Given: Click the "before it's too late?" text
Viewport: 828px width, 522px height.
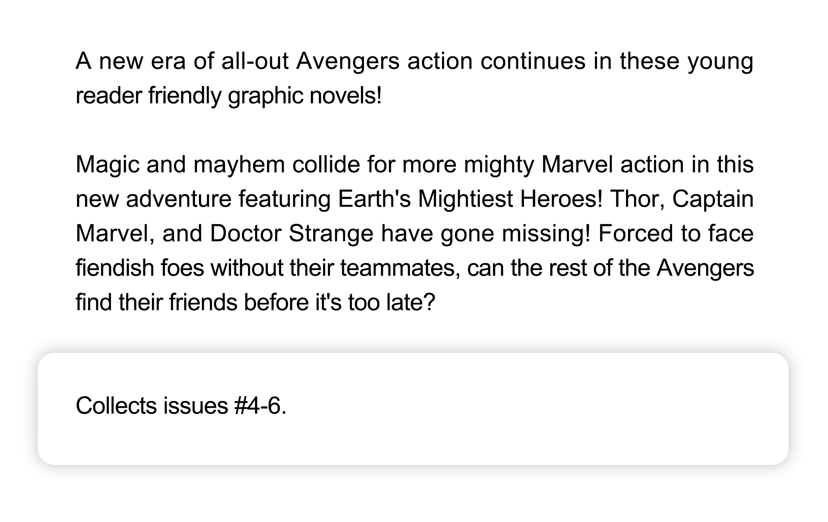Looking at the screenshot, I should (x=340, y=302).
